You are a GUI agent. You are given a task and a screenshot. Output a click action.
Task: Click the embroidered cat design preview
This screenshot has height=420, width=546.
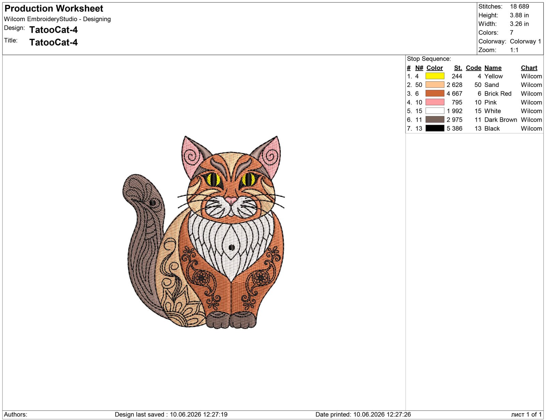[x=203, y=232]
